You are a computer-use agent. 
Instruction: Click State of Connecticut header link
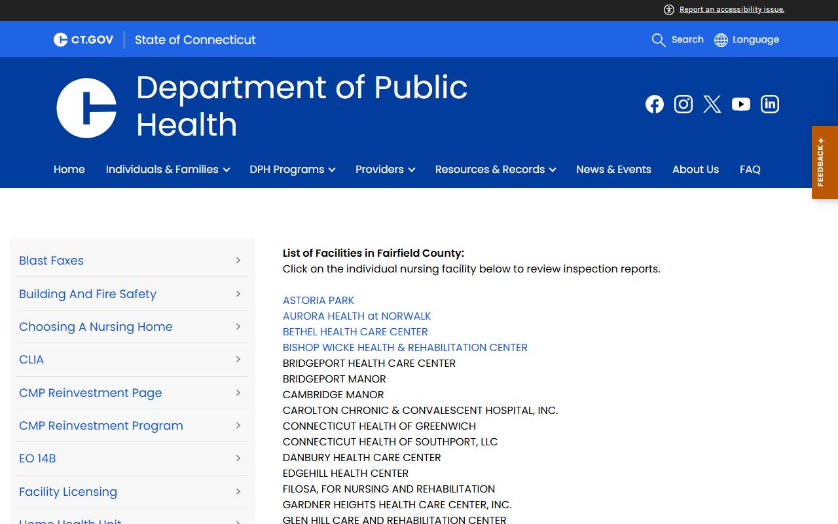(195, 40)
